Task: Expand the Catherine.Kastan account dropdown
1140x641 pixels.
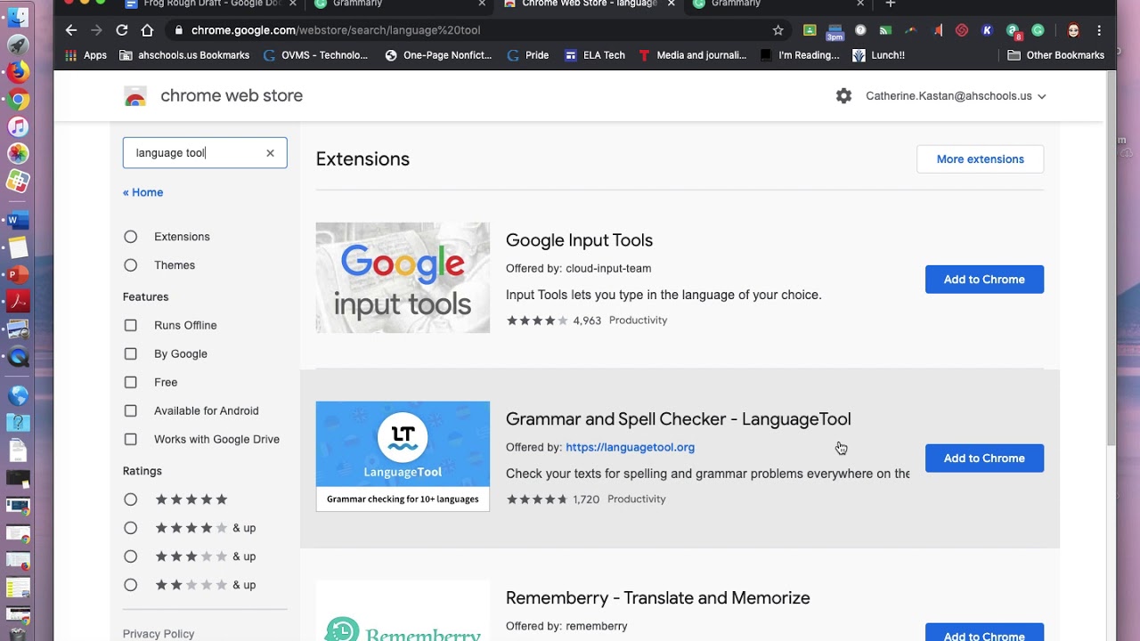Action: pyautogui.click(x=956, y=96)
